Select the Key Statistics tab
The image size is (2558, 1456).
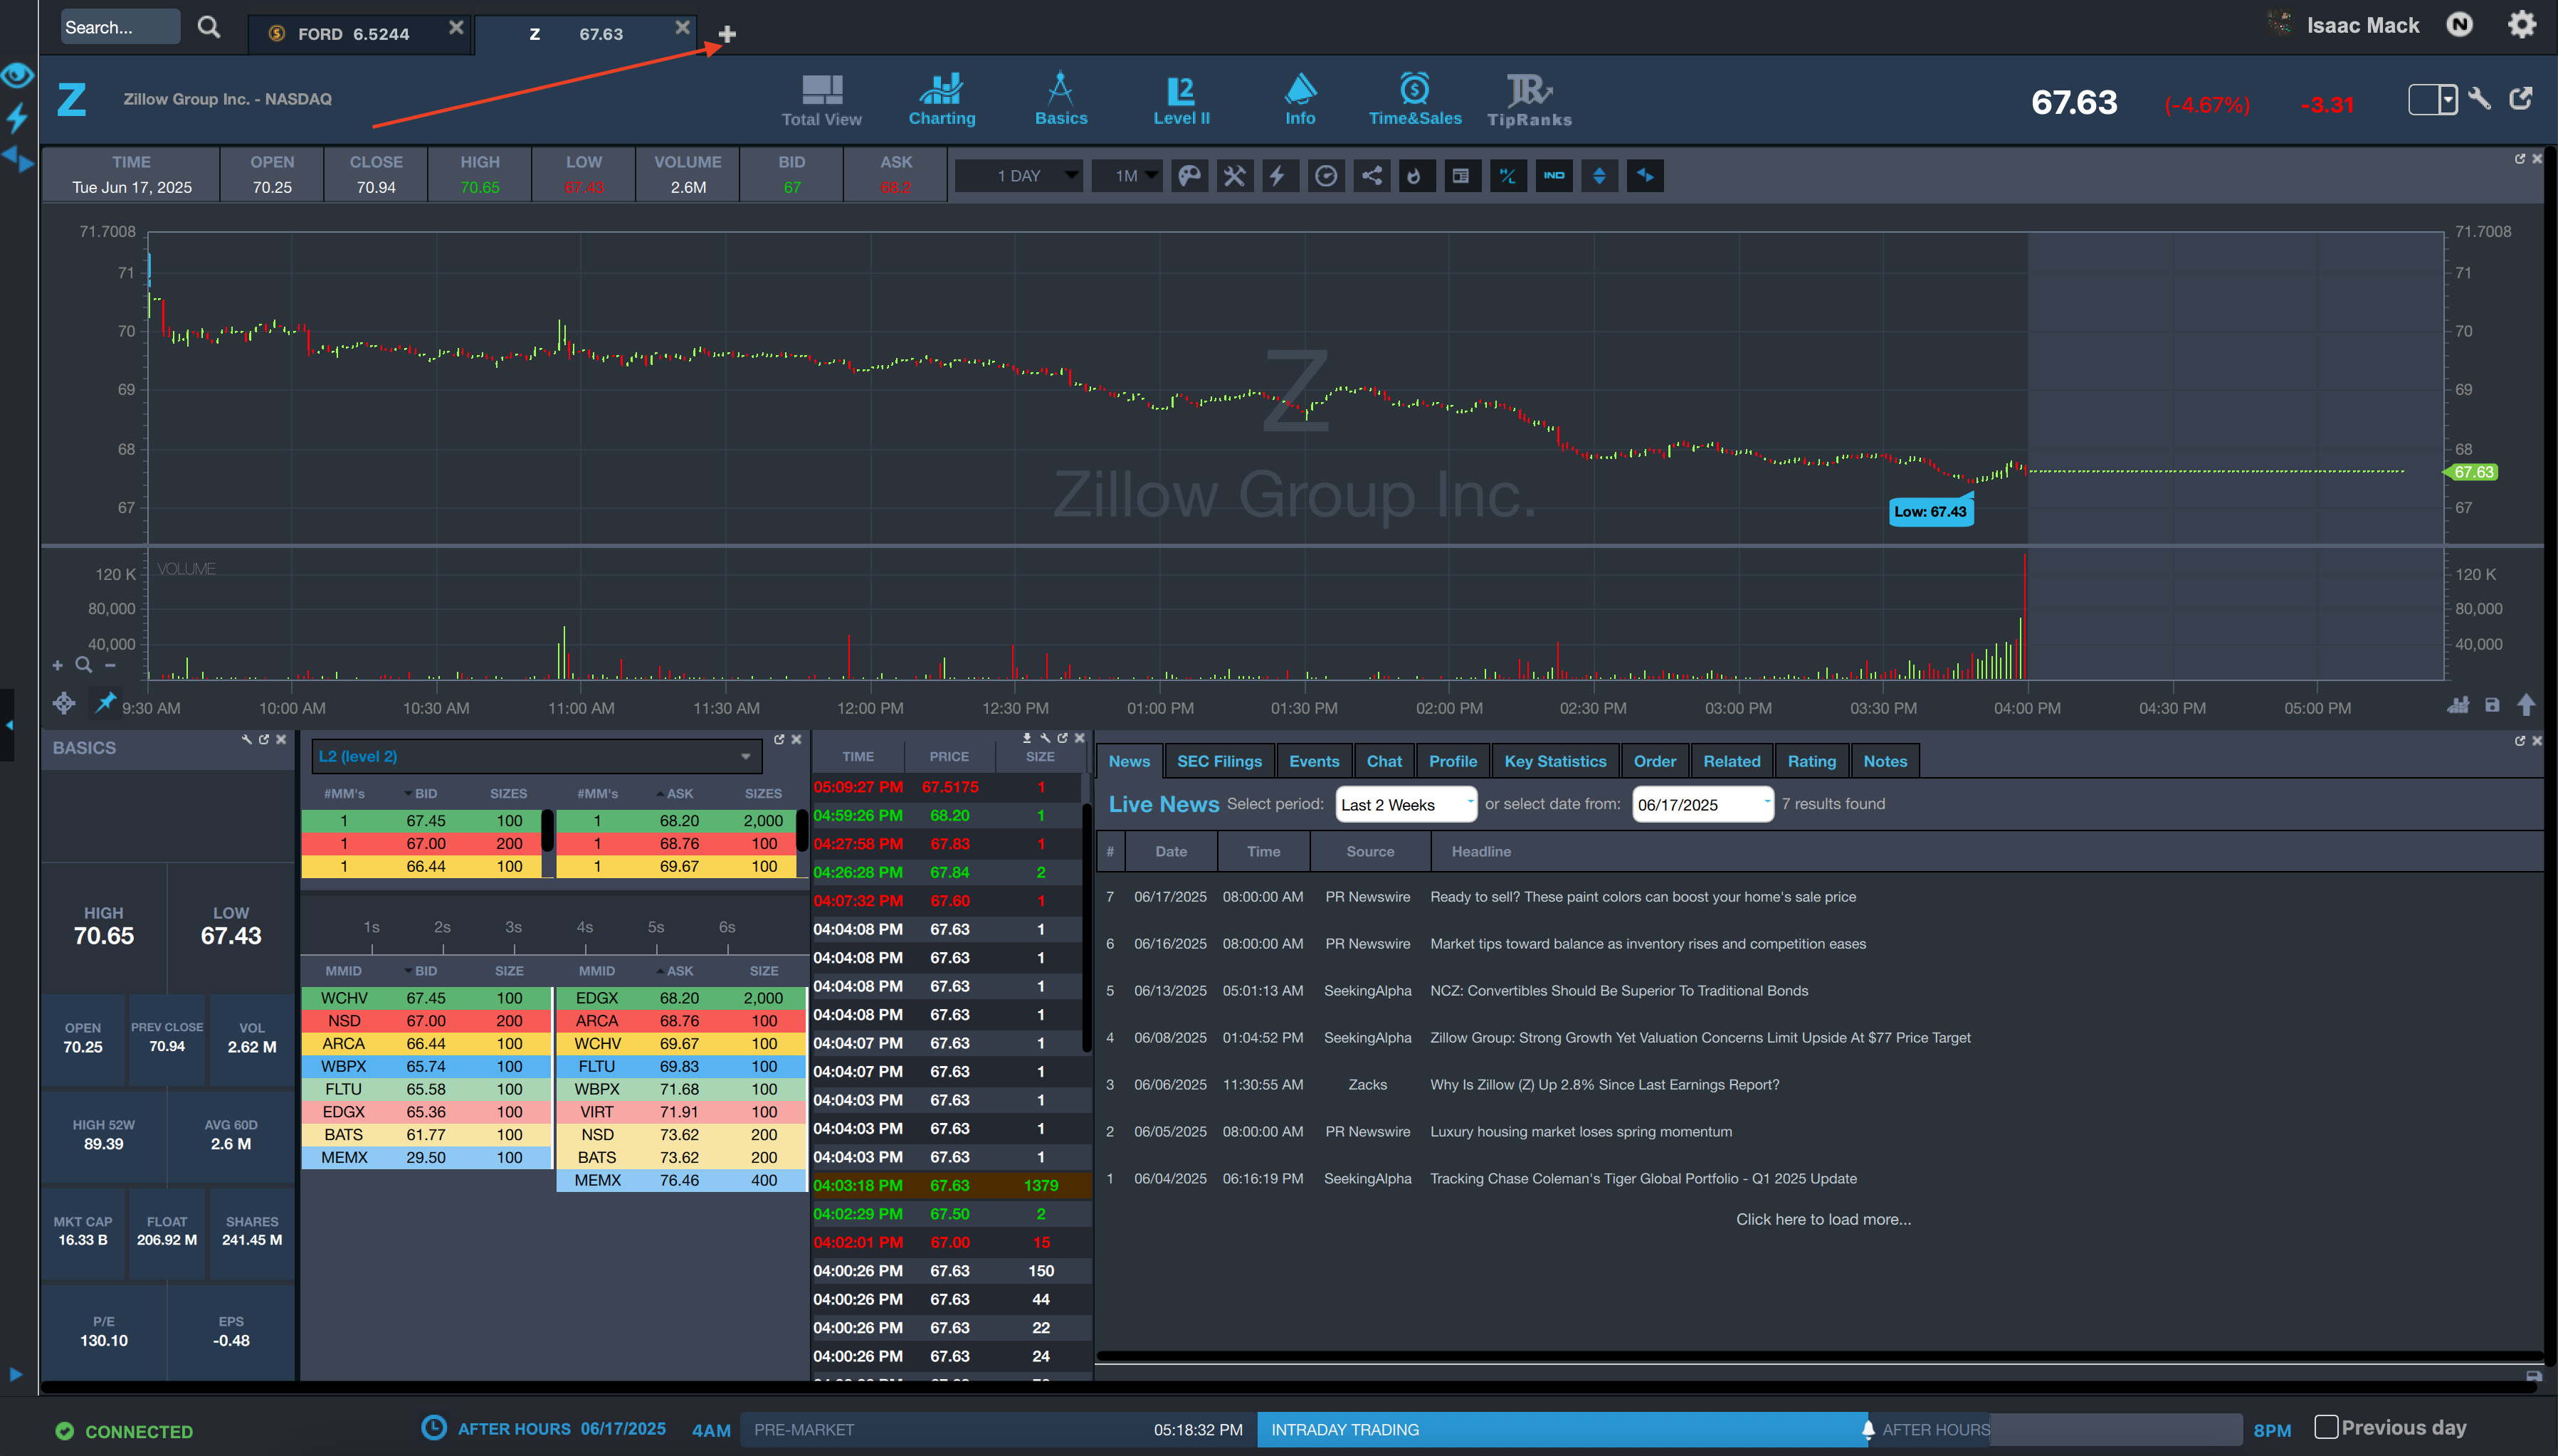click(1555, 761)
